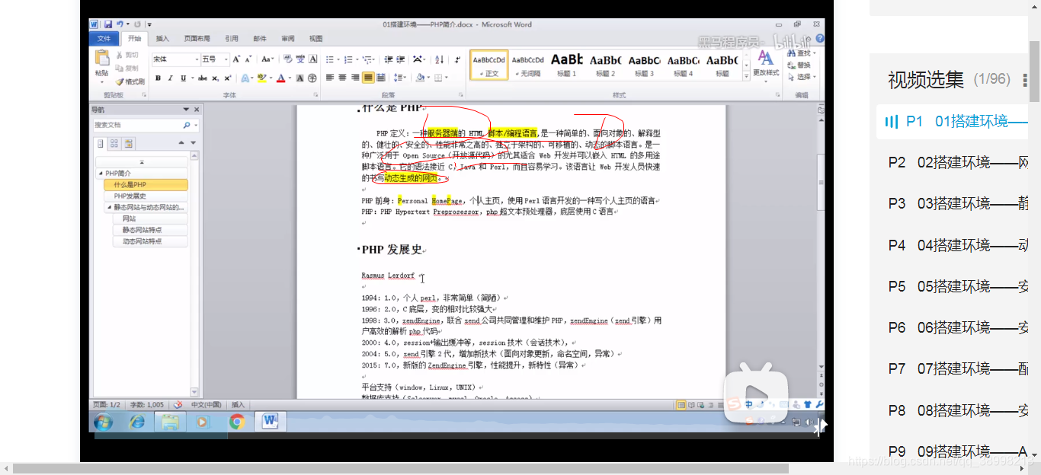
Task: Click the Word Help question mark icon
Action: pyautogui.click(x=819, y=38)
